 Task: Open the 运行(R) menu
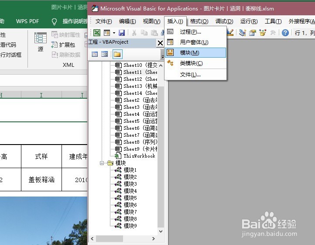click(x=249, y=21)
